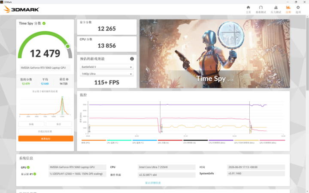
Task: Toggle GPU 温度 legend series
Action: 145,142
